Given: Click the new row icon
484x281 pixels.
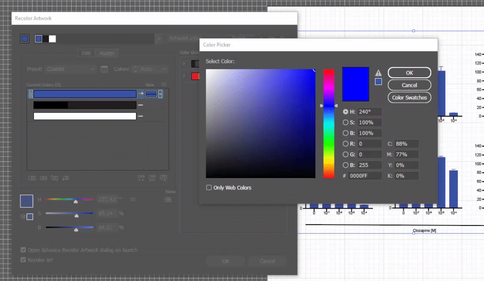Looking at the screenshot, I should (66, 178).
